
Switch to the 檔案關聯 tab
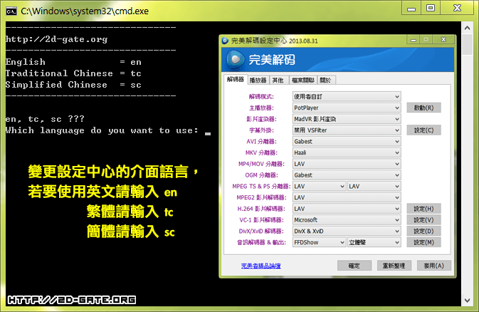(302, 80)
